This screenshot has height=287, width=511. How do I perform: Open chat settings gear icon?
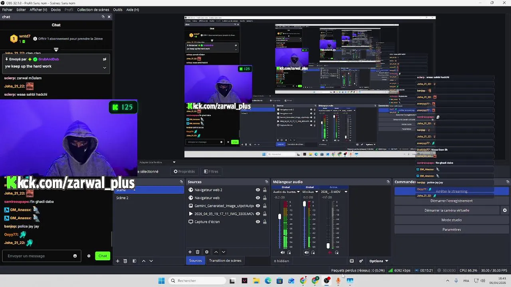click(89, 256)
